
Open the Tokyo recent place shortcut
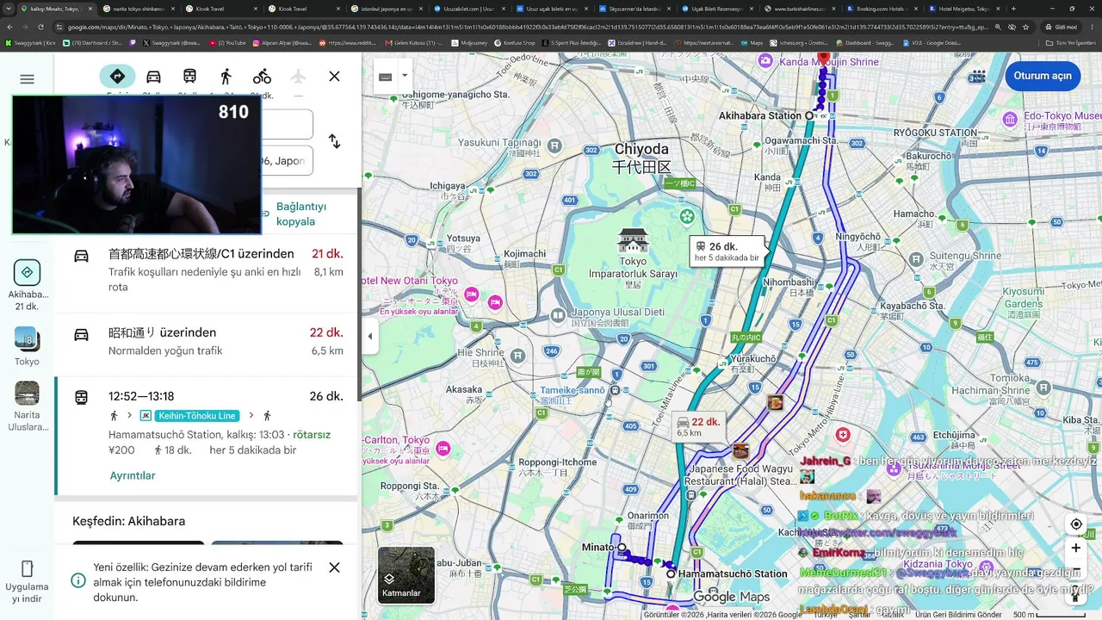click(x=27, y=346)
